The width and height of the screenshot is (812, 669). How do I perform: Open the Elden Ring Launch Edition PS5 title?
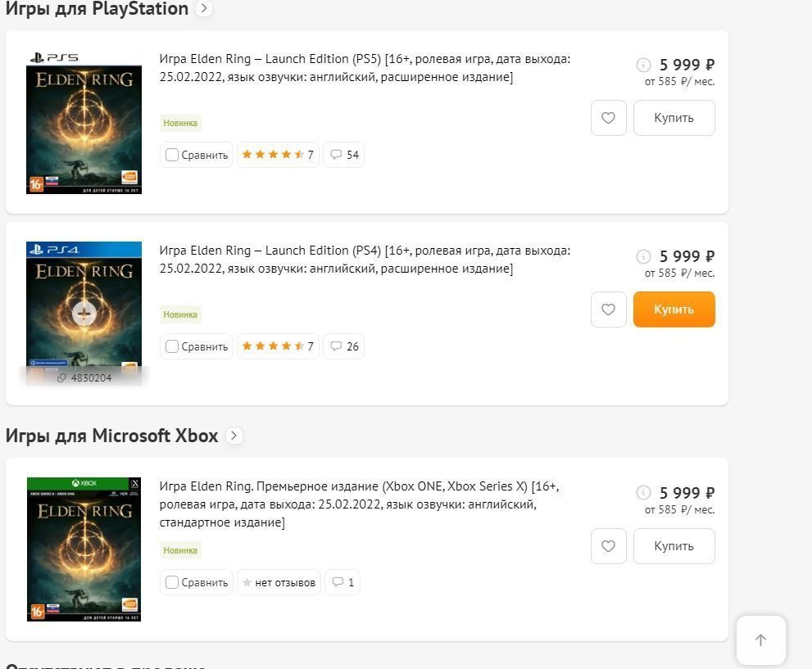[x=365, y=68]
